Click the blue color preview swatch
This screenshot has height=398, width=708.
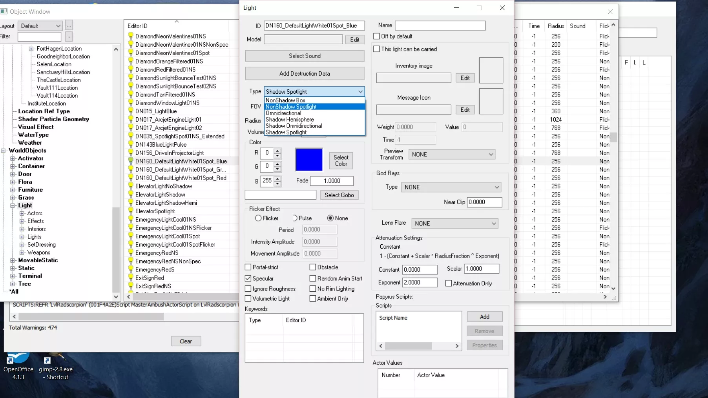[309, 160]
